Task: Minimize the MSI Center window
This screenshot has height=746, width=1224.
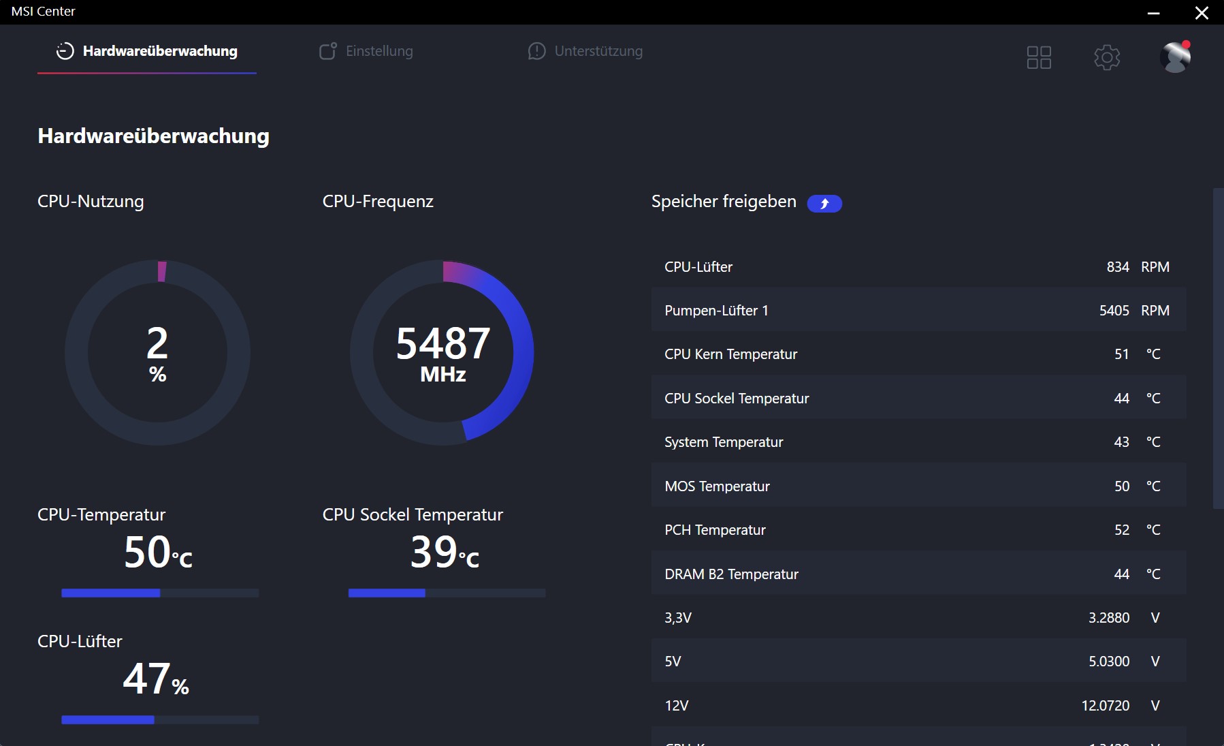Action: (x=1153, y=13)
